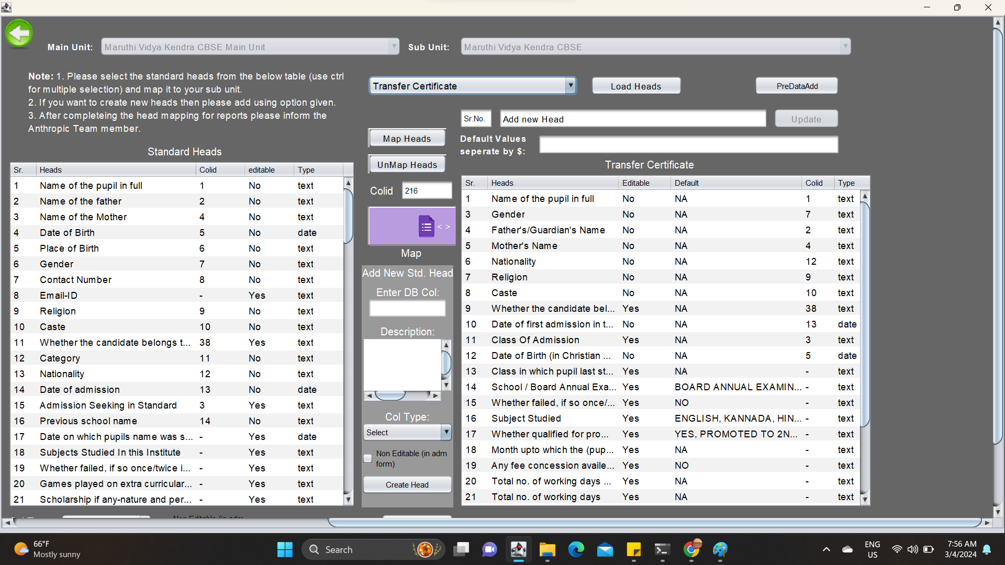This screenshot has height=565, width=1005.
Task: Expand the Transfer Certificate report dropdown
Action: point(570,86)
